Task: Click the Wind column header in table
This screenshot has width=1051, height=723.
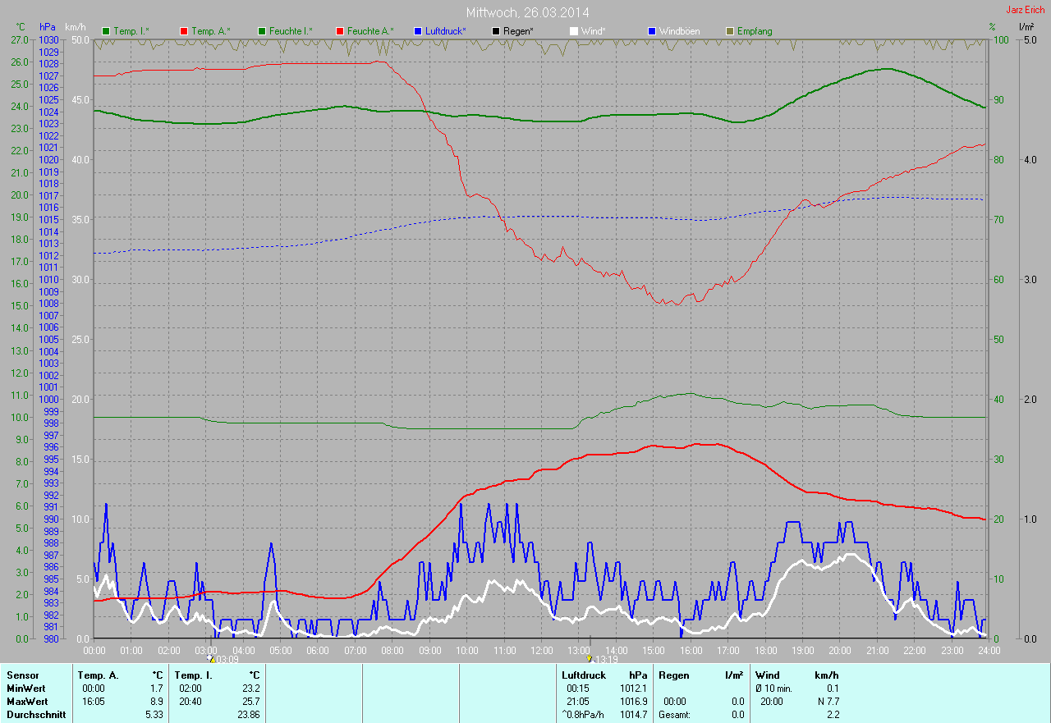Action: pos(767,675)
